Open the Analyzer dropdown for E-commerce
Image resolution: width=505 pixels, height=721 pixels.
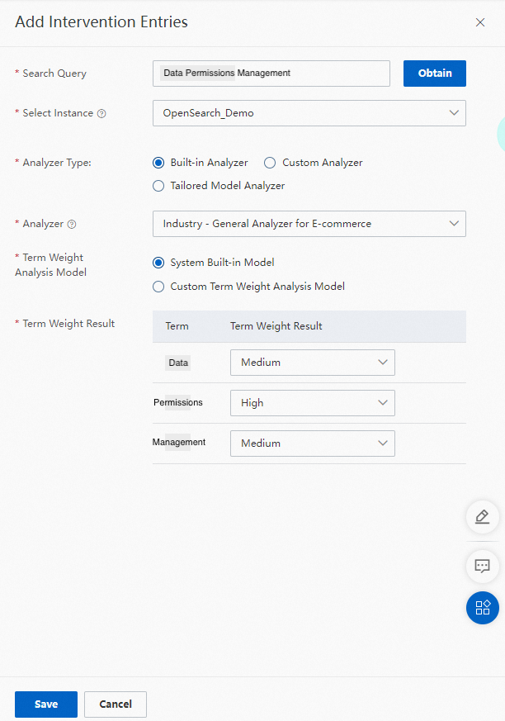pyautogui.click(x=309, y=224)
